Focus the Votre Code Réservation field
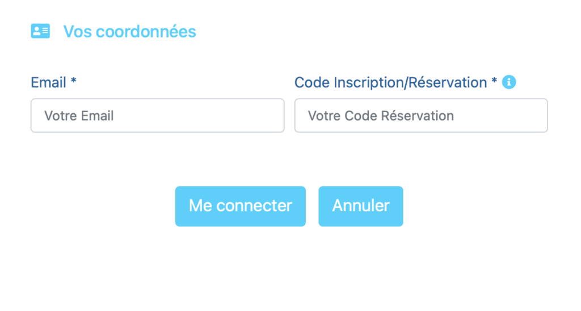 (421, 116)
